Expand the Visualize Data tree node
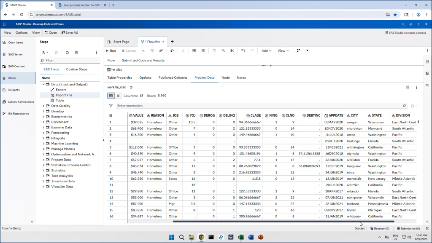The height and width of the screenshot is (243, 432). coord(43,187)
